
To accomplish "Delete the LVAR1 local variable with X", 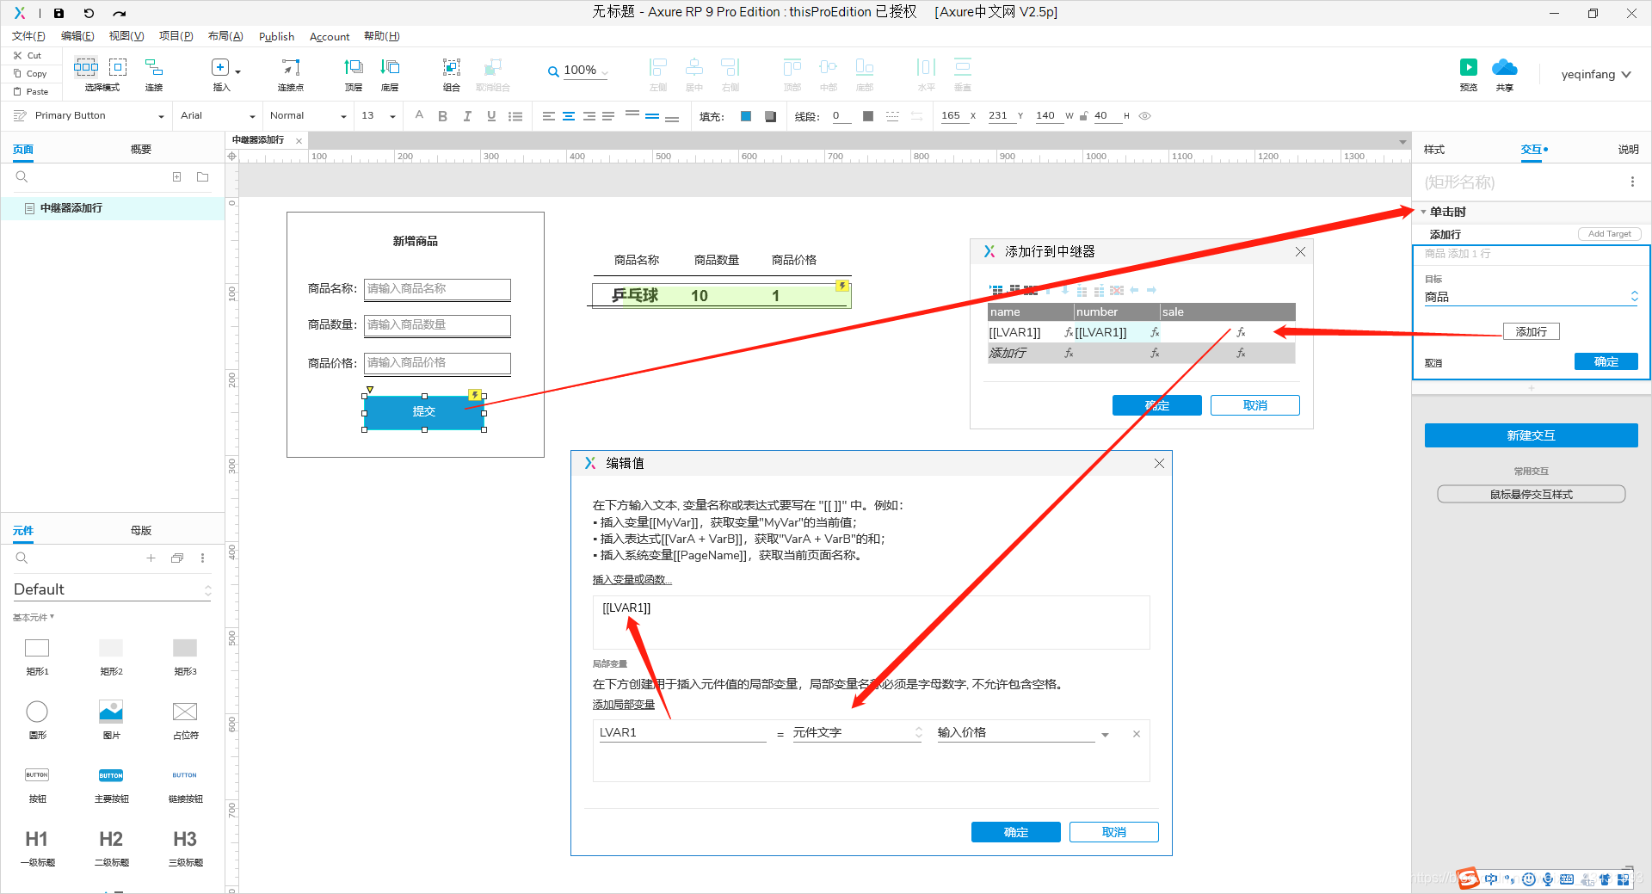I will 1137,734.
